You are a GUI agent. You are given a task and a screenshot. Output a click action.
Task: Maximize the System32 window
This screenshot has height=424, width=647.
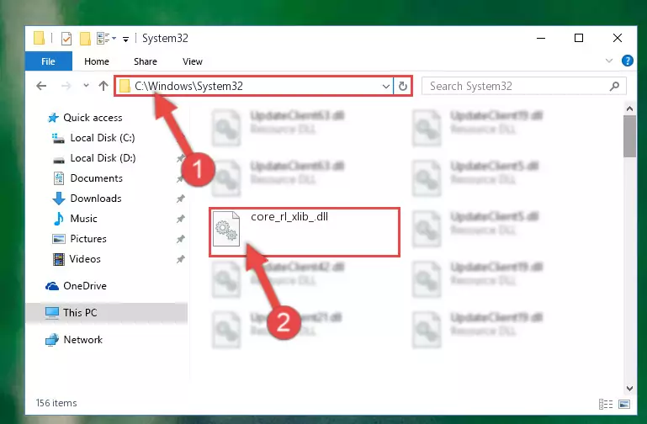(x=579, y=38)
